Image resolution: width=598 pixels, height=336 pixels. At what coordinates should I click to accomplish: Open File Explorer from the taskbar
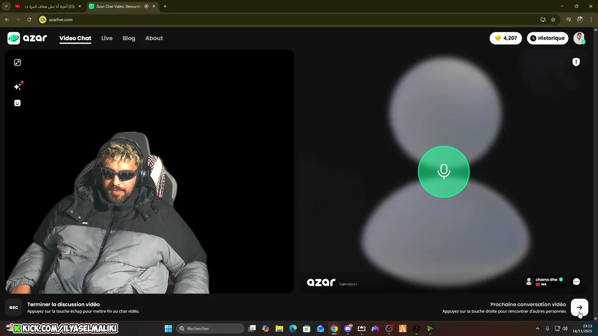click(279, 329)
